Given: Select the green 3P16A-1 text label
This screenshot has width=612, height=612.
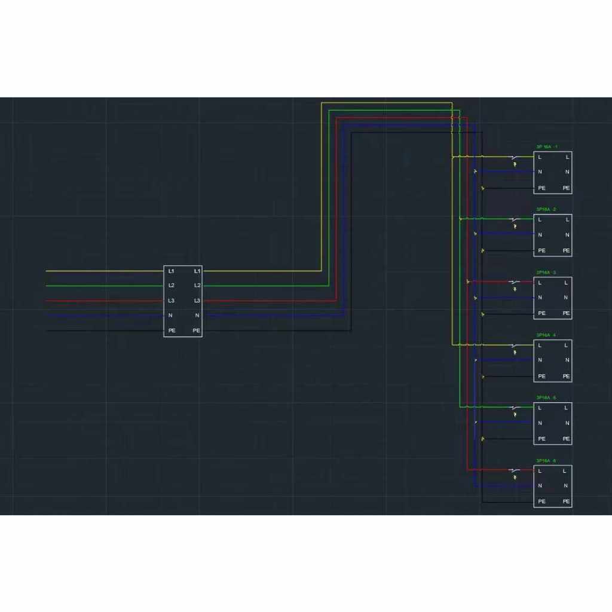Looking at the screenshot, I should [x=546, y=146].
